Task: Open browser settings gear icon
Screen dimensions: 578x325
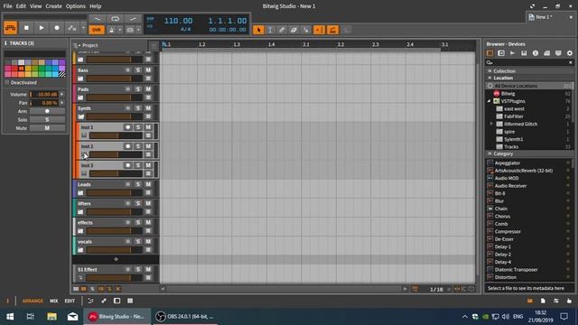Action: 570,53
